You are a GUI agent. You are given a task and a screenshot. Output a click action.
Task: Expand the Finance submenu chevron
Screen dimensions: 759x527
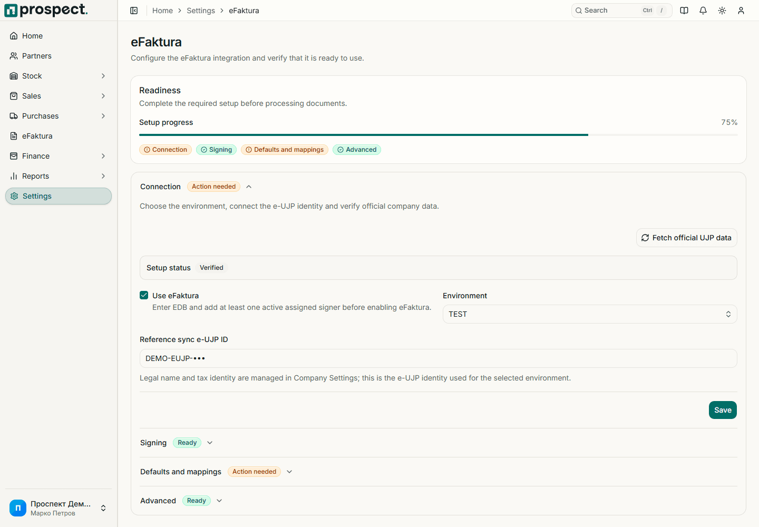pyautogui.click(x=103, y=156)
